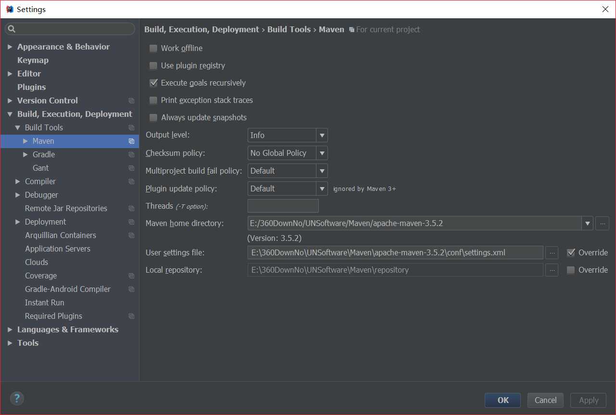Image resolution: width=616 pixels, height=415 pixels.
Task: Collapse the Build Tools node
Action: (18, 127)
